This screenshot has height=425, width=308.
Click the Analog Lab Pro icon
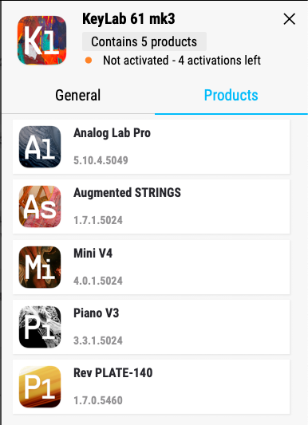tap(40, 147)
